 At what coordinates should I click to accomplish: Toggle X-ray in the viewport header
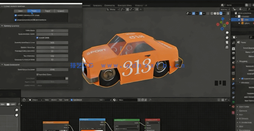208,14
